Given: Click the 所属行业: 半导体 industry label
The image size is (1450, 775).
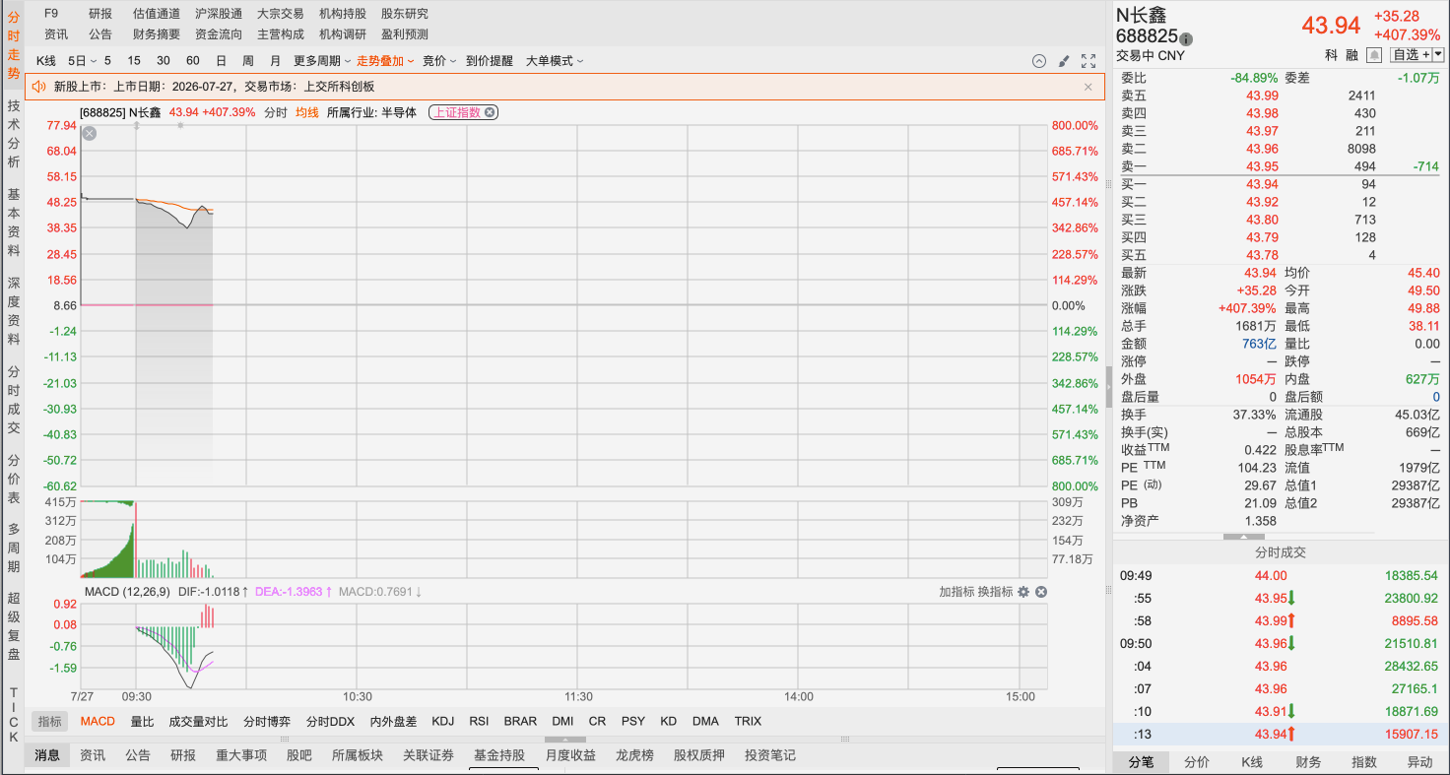Looking at the screenshot, I should (371, 112).
